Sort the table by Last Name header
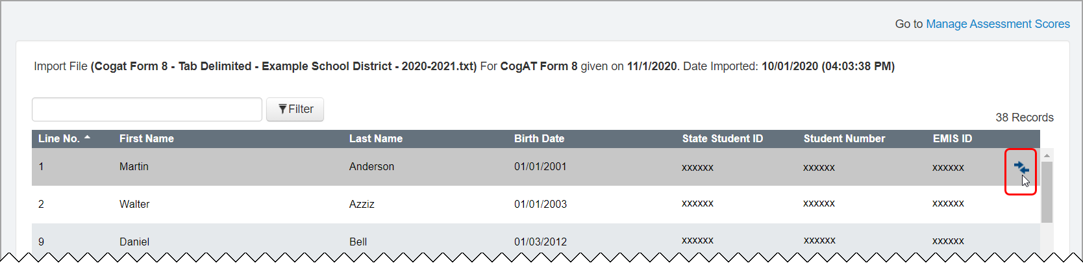Viewport: 1083px width, 263px height. pos(375,138)
